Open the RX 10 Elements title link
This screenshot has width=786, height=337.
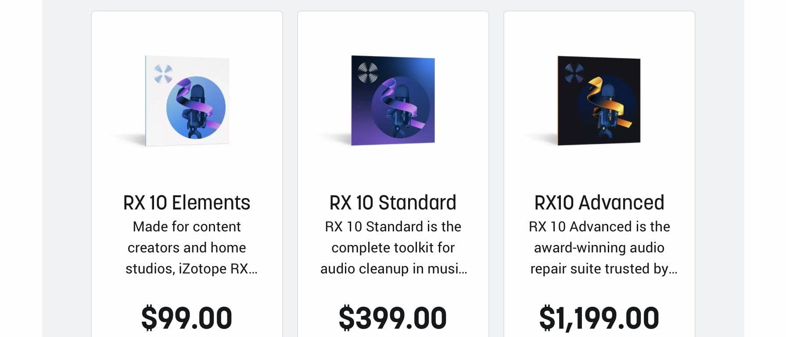point(187,202)
